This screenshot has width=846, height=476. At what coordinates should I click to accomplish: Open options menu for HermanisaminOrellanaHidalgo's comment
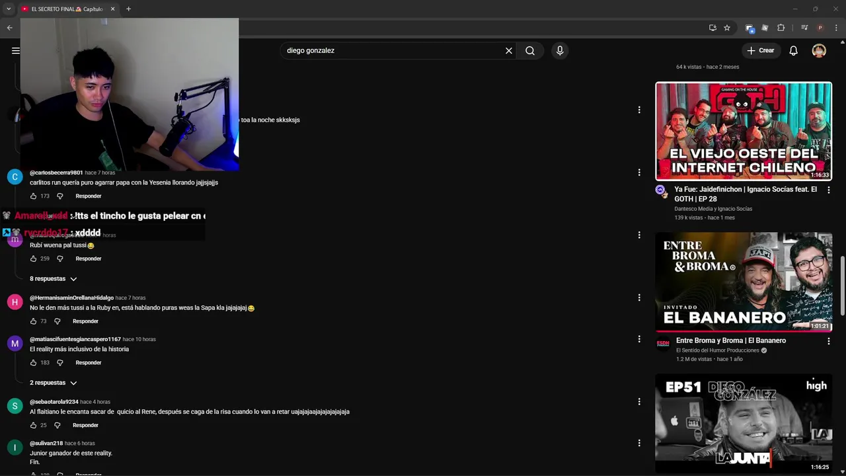click(639, 297)
